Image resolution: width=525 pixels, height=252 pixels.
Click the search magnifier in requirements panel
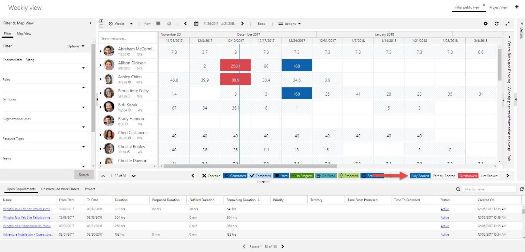click(458, 189)
